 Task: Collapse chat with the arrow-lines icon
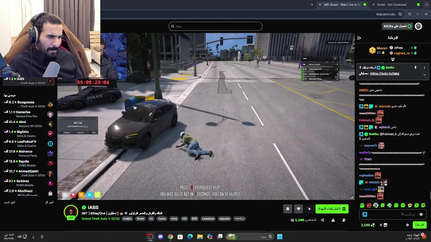[359, 38]
